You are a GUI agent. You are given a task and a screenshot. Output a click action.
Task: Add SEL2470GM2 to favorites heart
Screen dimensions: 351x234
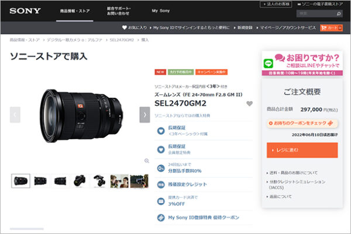click(x=249, y=104)
